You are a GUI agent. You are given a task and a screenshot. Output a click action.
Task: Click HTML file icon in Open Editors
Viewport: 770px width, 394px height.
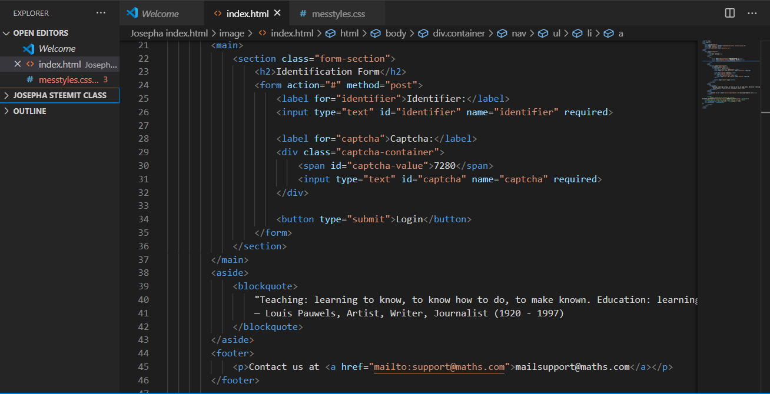point(30,64)
